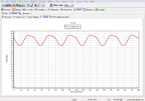
Task: Click the red Ep icon in the toolbar
Action: click(43, 5)
